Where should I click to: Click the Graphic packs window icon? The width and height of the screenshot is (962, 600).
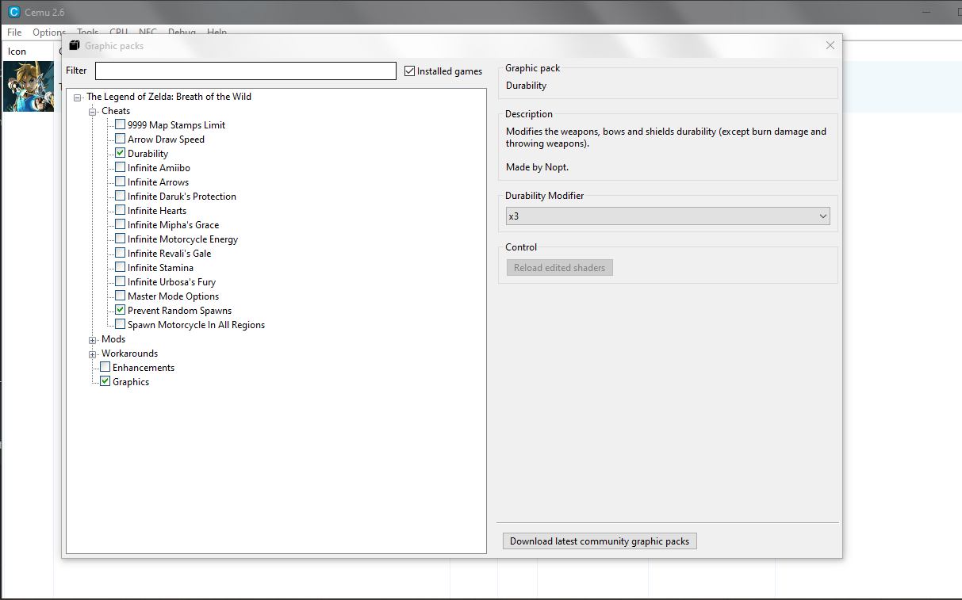click(x=75, y=45)
